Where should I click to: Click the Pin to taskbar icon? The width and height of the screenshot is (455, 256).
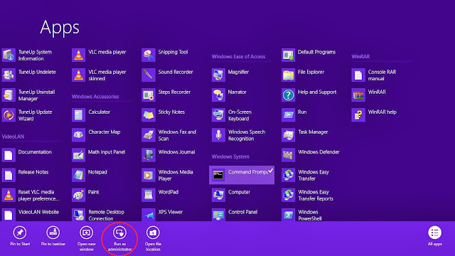(x=53, y=233)
